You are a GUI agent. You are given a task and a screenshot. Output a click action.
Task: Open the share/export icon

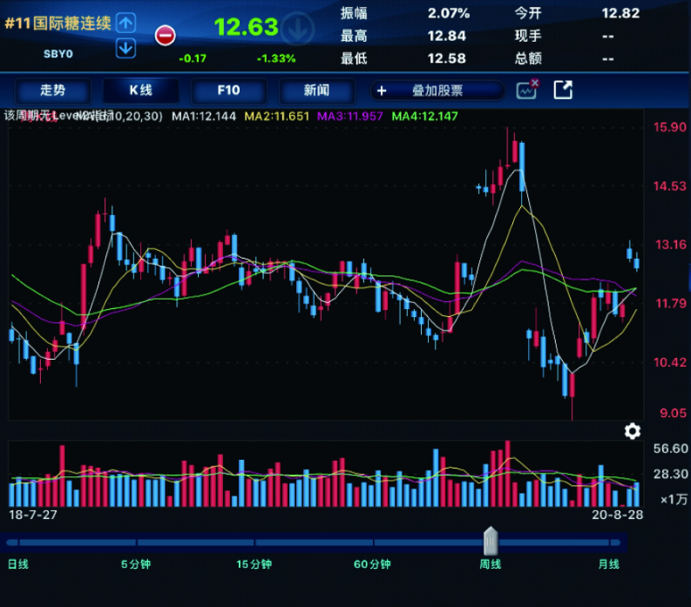click(x=564, y=90)
